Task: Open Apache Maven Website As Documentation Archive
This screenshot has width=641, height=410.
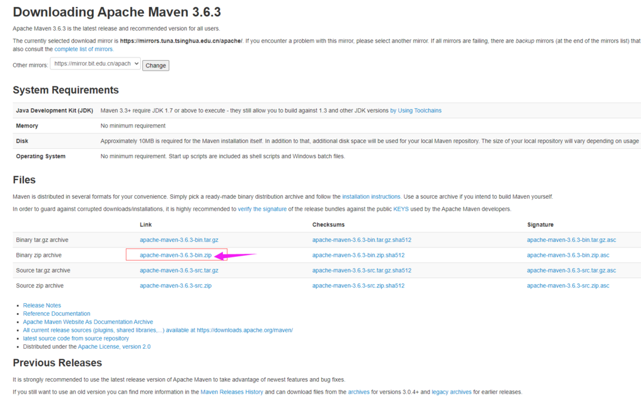Action: coord(88,322)
